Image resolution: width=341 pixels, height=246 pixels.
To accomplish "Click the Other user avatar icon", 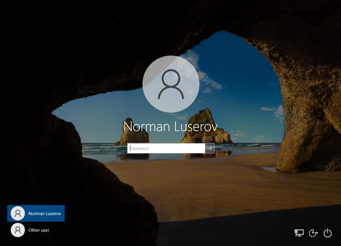I will [x=18, y=230].
